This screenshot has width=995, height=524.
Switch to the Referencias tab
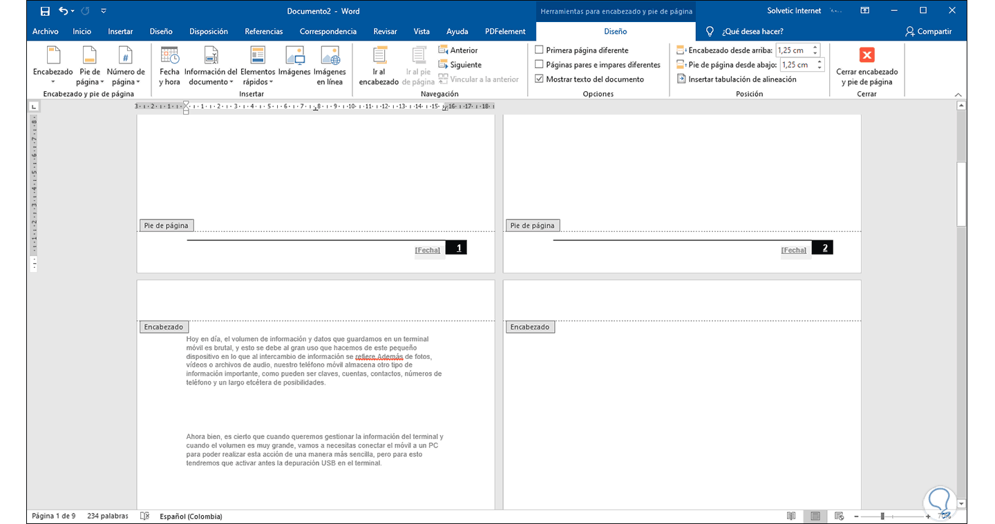tap(264, 32)
